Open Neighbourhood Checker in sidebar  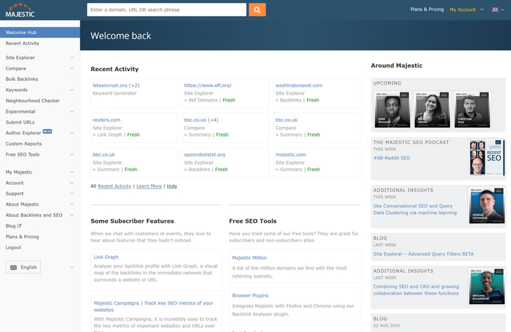pyautogui.click(x=32, y=101)
